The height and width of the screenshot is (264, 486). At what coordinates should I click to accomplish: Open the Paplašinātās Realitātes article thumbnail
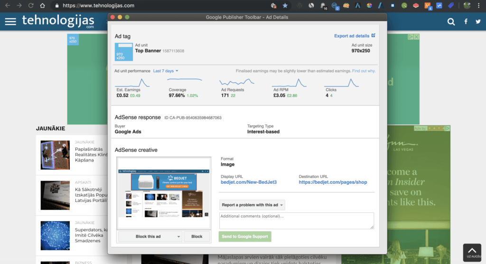tap(55, 155)
